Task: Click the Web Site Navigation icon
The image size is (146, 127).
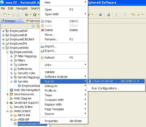Action: (x=11, y=90)
